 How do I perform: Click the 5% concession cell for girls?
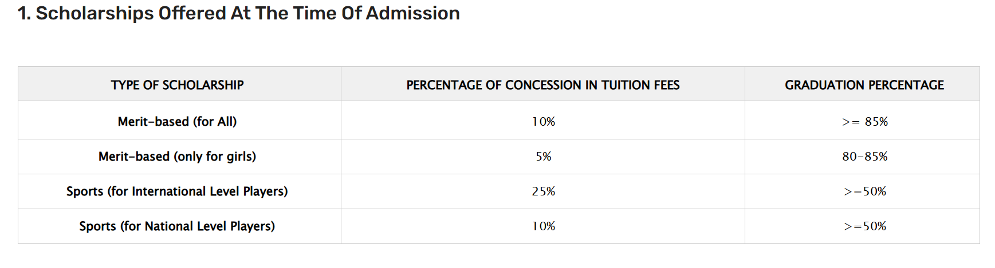pos(543,157)
